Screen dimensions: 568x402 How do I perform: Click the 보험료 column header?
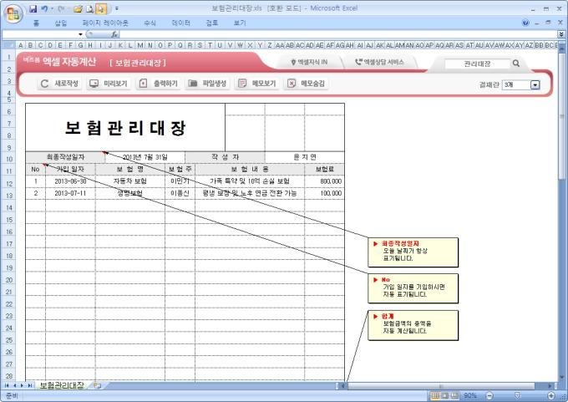(325, 170)
